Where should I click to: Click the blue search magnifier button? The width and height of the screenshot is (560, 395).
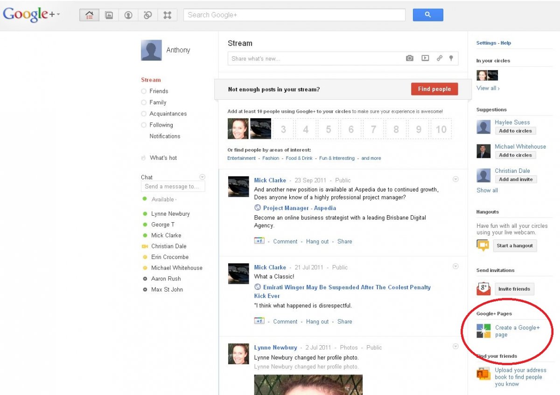click(x=428, y=15)
